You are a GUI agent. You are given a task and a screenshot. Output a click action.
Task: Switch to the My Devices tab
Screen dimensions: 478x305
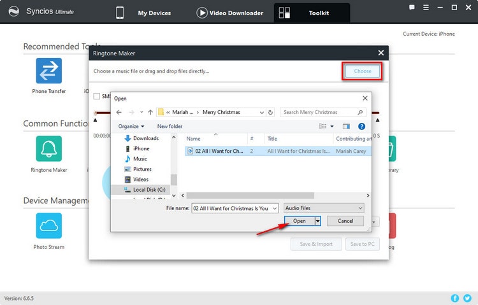pyautogui.click(x=155, y=13)
